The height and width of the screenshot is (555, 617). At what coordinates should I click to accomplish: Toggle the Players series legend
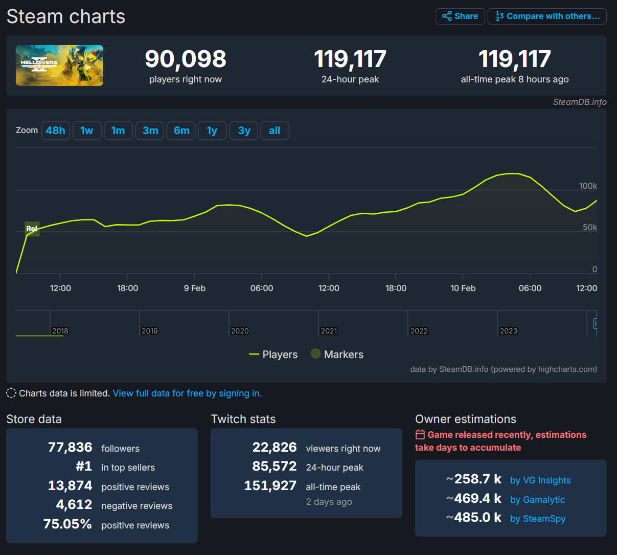click(x=273, y=354)
